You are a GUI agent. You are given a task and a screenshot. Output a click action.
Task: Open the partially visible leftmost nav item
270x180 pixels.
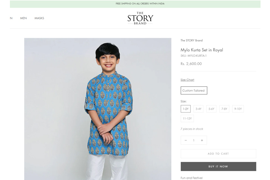pyautogui.click(x=11, y=18)
